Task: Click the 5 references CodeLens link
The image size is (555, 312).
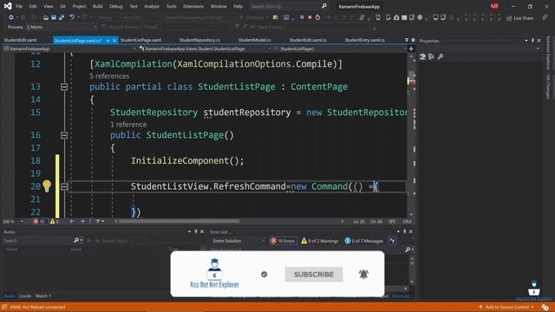Action: point(109,76)
